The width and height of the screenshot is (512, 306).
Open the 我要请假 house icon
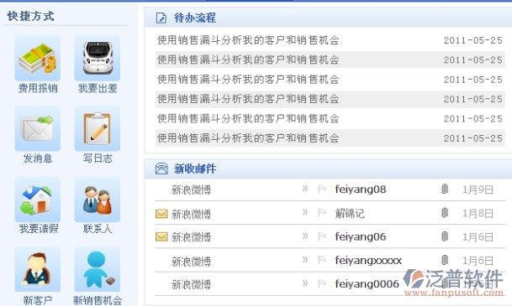tap(38, 200)
